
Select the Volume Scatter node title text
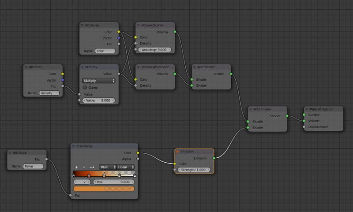click(152, 25)
